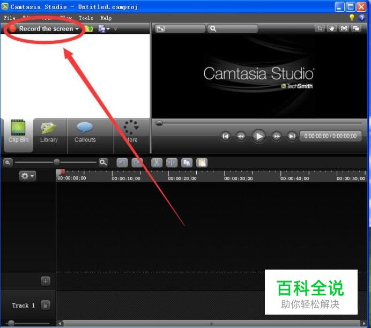Click the timeline scrollbar right arrow
371x328 pixels.
point(364,324)
